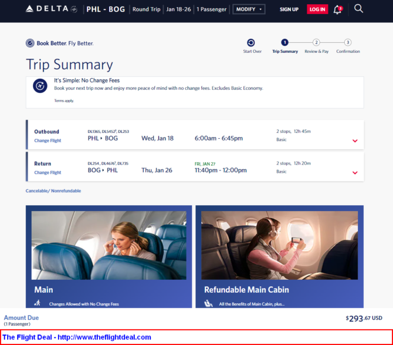This screenshot has width=393, height=345.
Task: Click the No Change Fees plane icon
Action: 40,86
